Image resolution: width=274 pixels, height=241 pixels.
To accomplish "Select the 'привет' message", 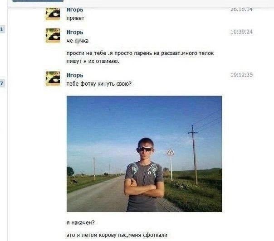I will click(75, 18).
